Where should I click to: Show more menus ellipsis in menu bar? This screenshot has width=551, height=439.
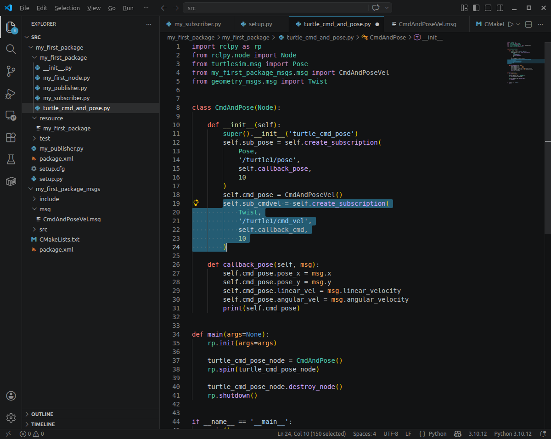[146, 8]
